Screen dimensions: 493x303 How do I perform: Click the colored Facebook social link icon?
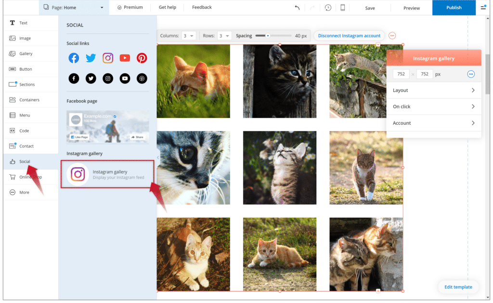click(74, 58)
